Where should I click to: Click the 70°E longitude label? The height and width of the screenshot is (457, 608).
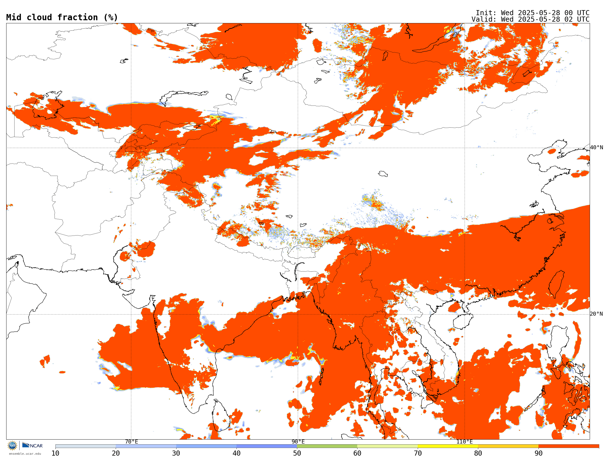coord(131,442)
